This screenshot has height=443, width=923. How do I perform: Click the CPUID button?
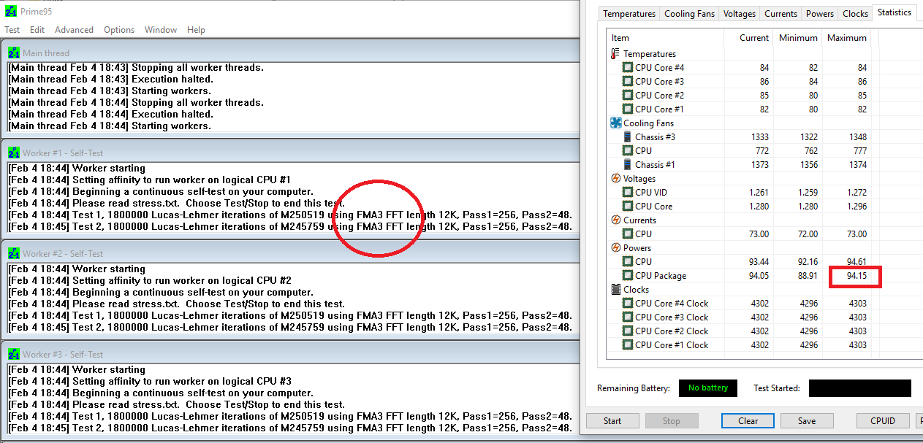point(883,421)
